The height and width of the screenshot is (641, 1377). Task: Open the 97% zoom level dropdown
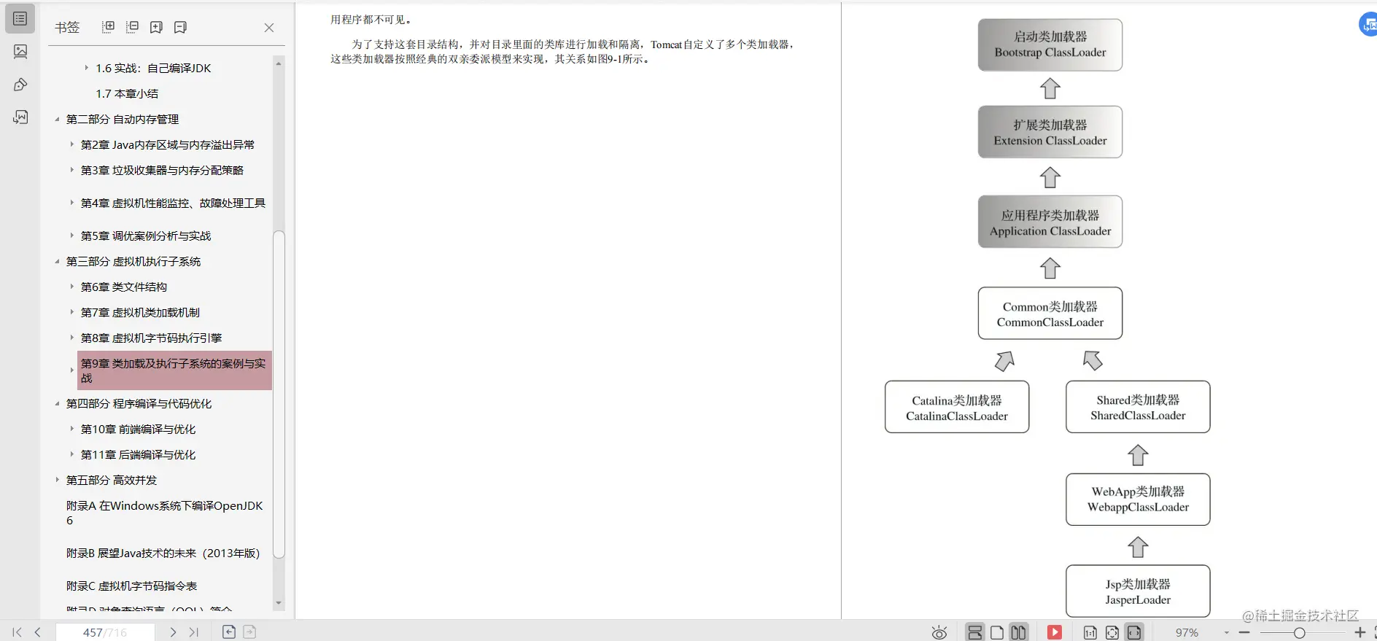[1227, 632]
